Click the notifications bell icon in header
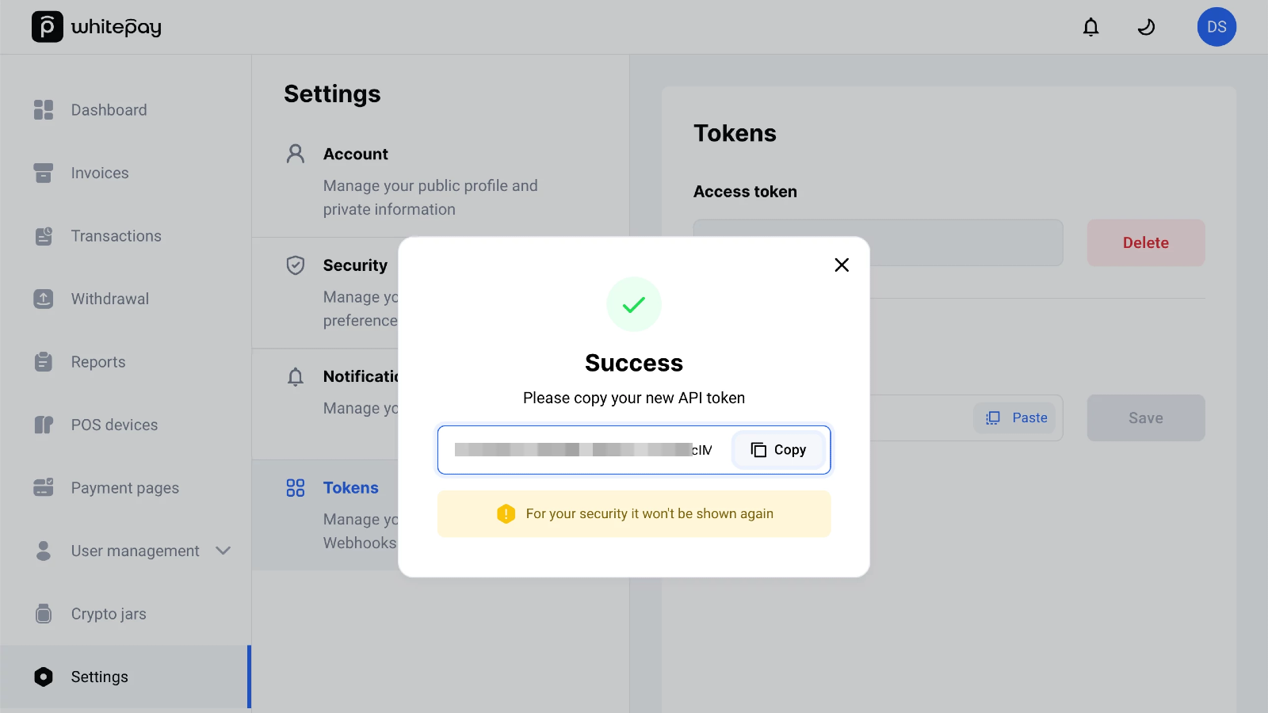 pyautogui.click(x=1091, y=28)
